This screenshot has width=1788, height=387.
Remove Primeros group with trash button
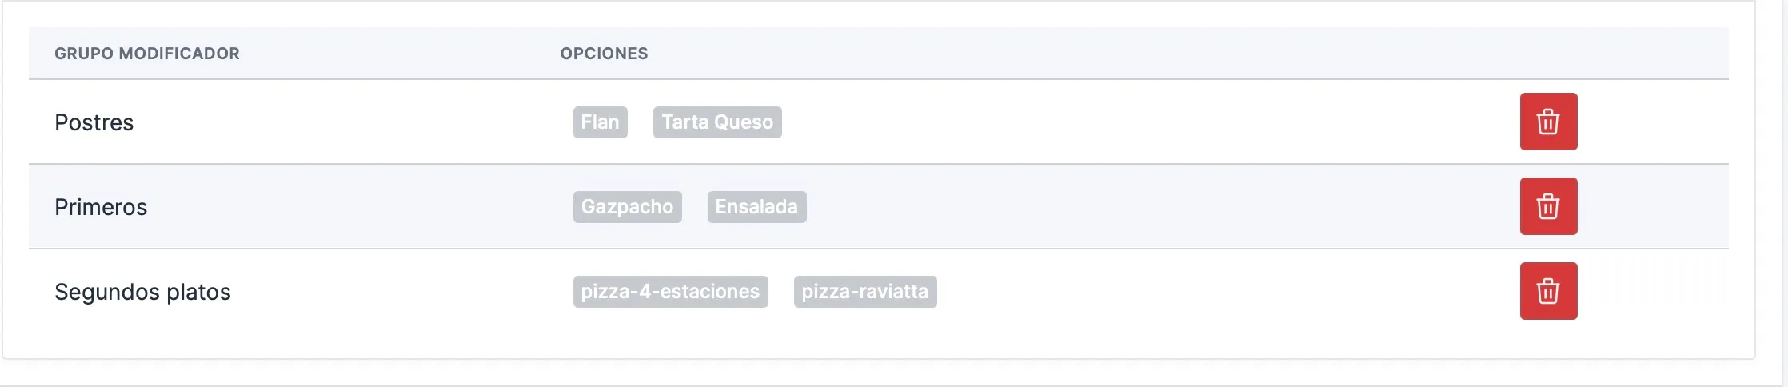coord(1548,206)
